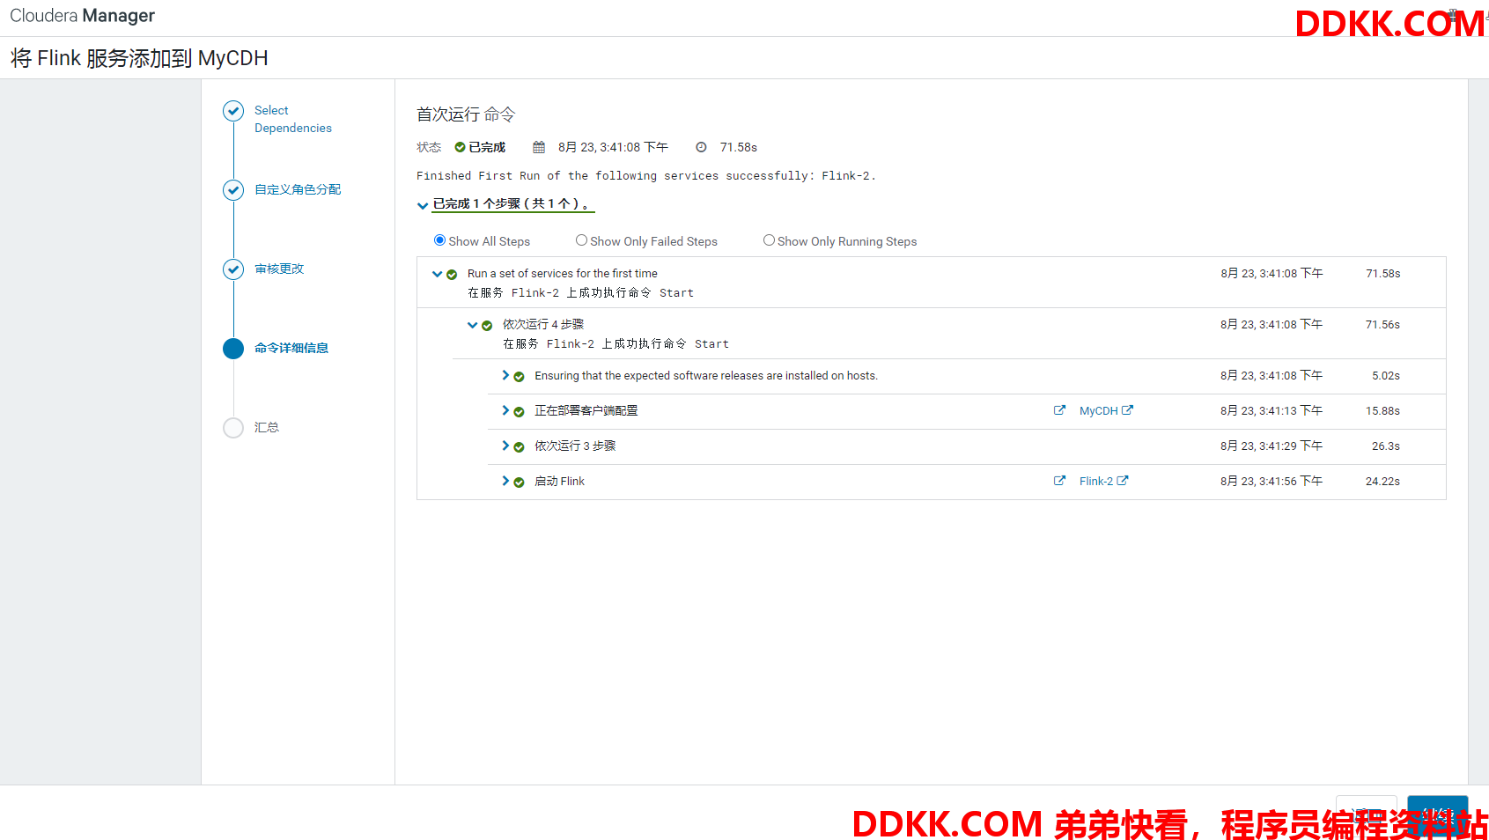
Task: Click the calendar icon beside the date
Action: (x=539, y=147)
